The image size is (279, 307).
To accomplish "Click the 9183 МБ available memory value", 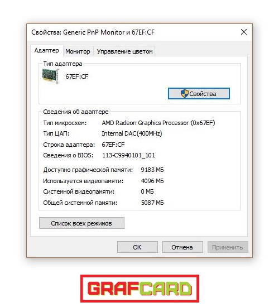I will tap(152, 170).
